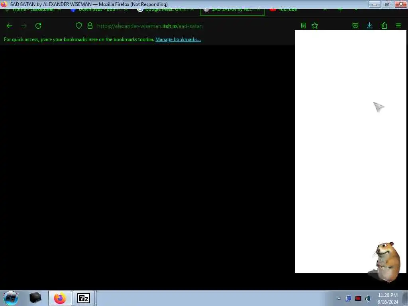Open the Downloads panel
Image resolution: width=408 pixels, height=306 pixels.
click(369, 25)
